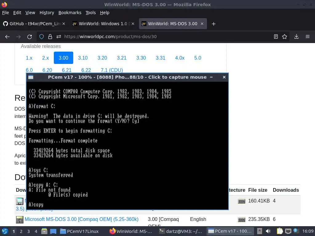Select the 3.31 release link
This screenshot has width=315, height=236.
tap(161, 58)
